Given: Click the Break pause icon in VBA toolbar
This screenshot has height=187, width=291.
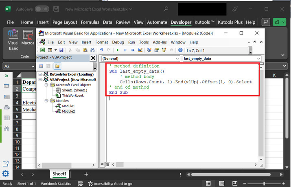Looking at the screenshot, I should [125, 50].
